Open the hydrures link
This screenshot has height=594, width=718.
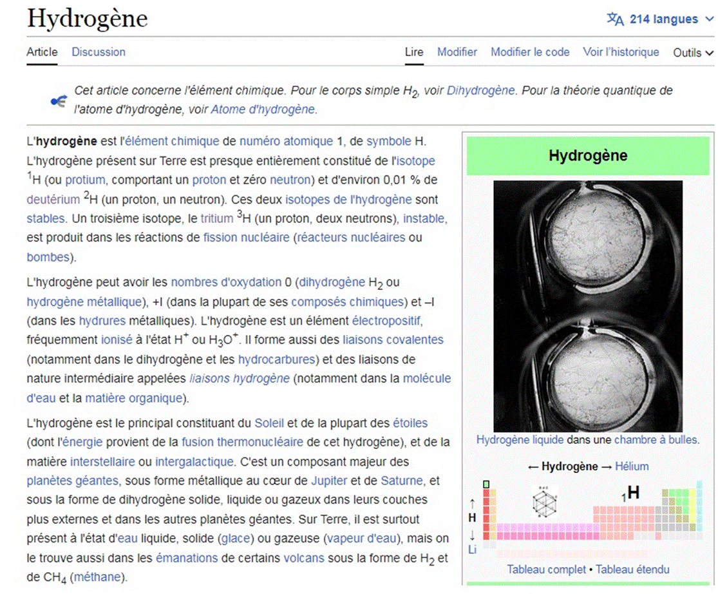[102, 321]
